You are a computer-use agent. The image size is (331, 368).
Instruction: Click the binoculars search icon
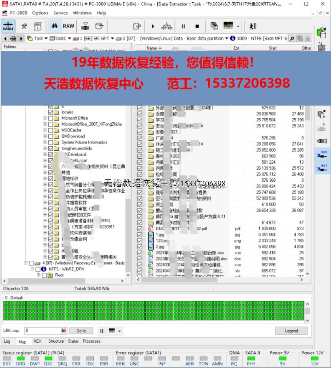click(54, 26)
